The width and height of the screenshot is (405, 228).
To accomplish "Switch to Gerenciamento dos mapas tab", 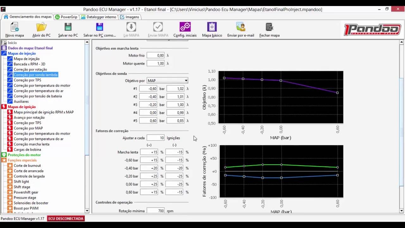I will pyautogui.click(x=28, y=17).
